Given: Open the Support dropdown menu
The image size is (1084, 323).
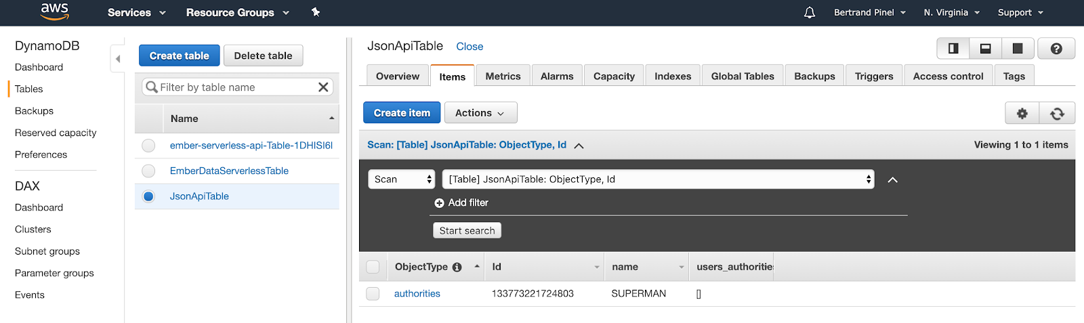Looking at the screenshot, I should pyautogui.click(x=1020, y=13).
